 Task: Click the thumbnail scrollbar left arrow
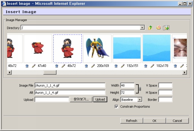[9, 72]
